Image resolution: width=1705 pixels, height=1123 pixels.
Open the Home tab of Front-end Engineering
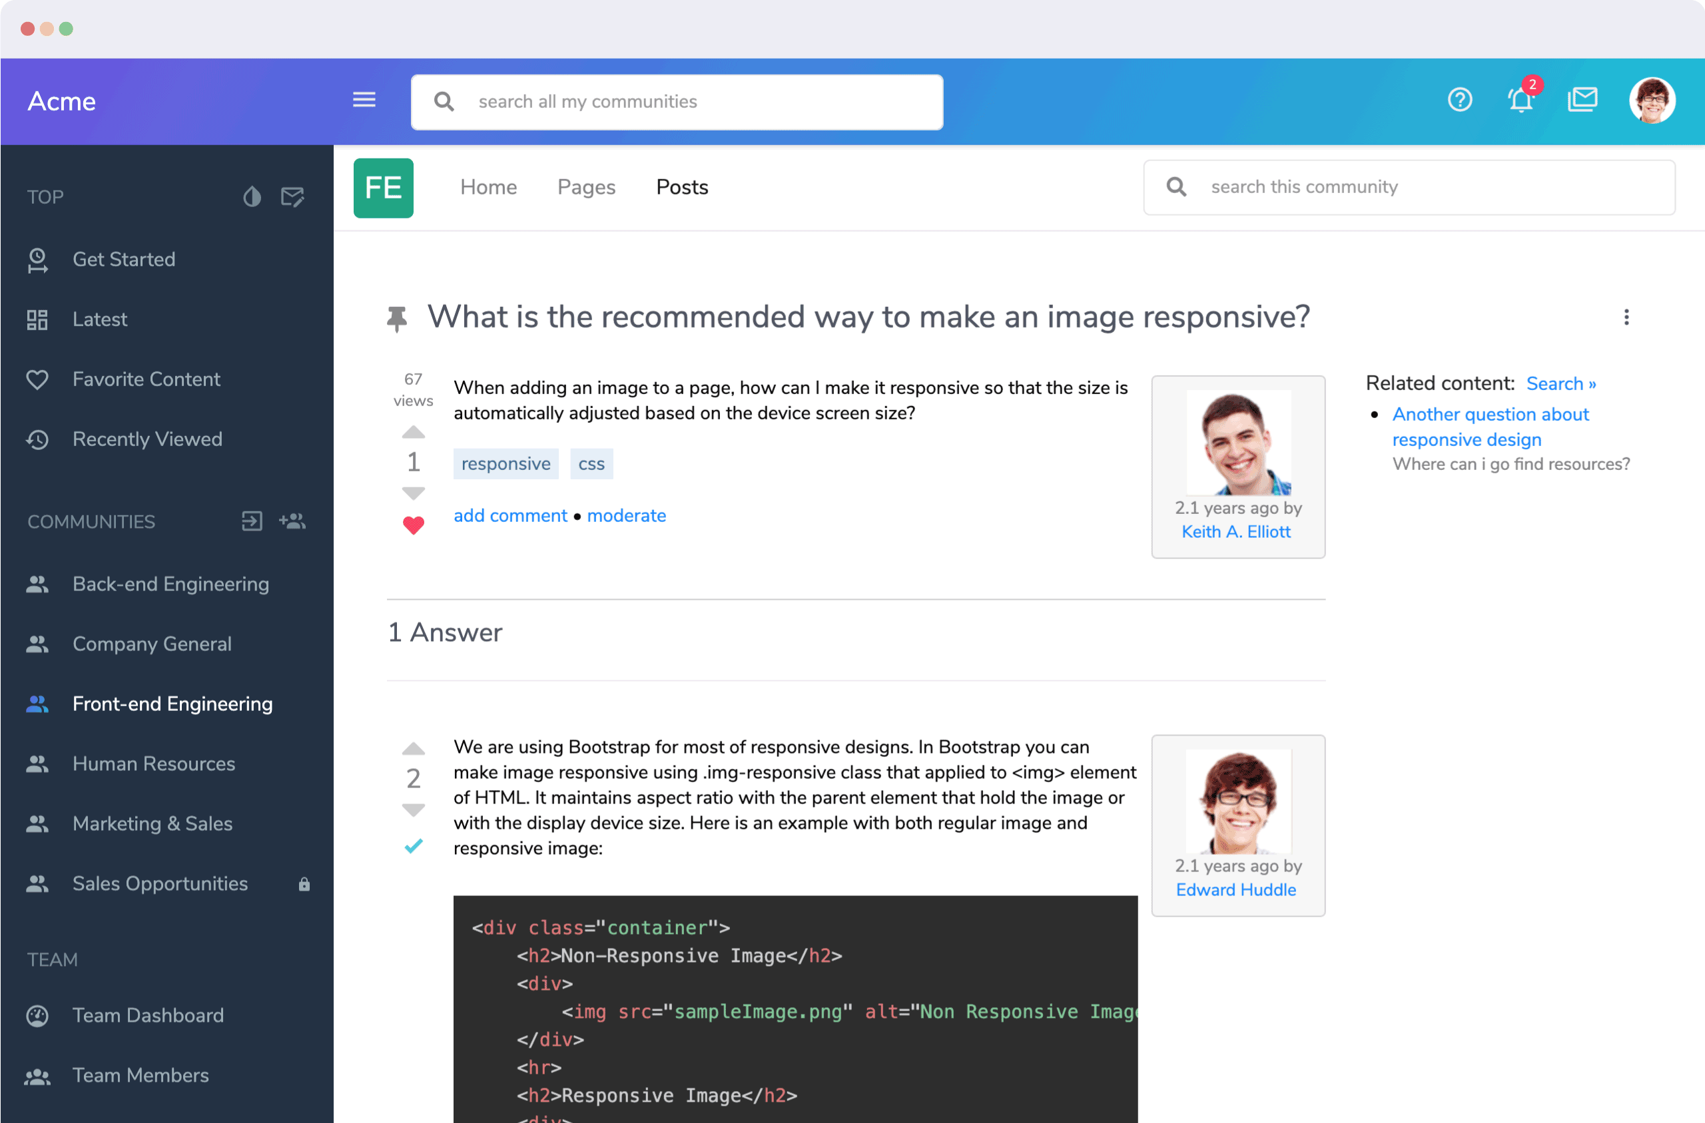tap(488, 187)
